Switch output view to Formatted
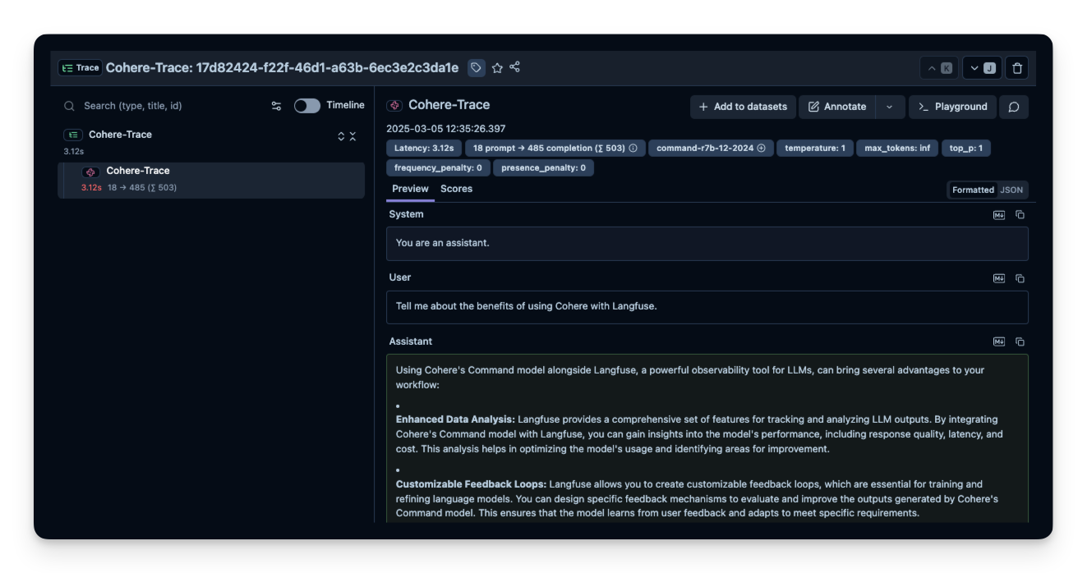The image size is (1087, 573). click(x=972, y=190)
